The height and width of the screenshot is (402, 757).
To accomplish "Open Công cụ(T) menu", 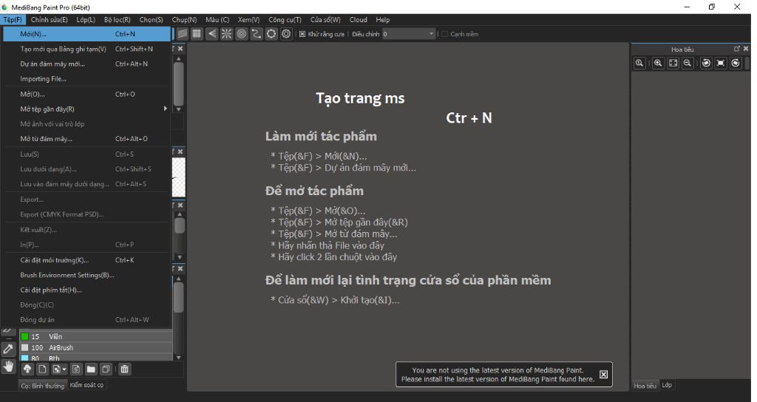I will [285, 20].
